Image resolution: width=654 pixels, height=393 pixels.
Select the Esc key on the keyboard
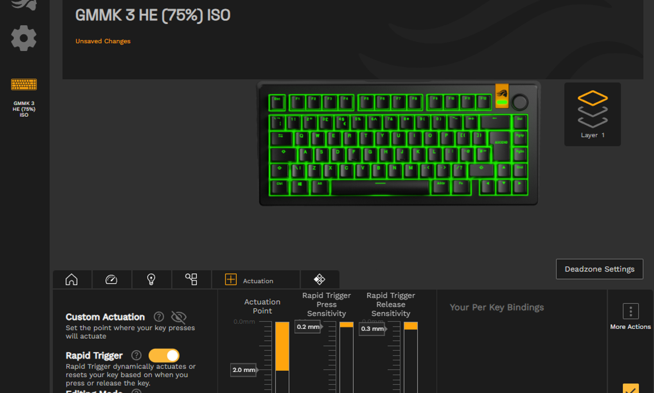[277, 102]
